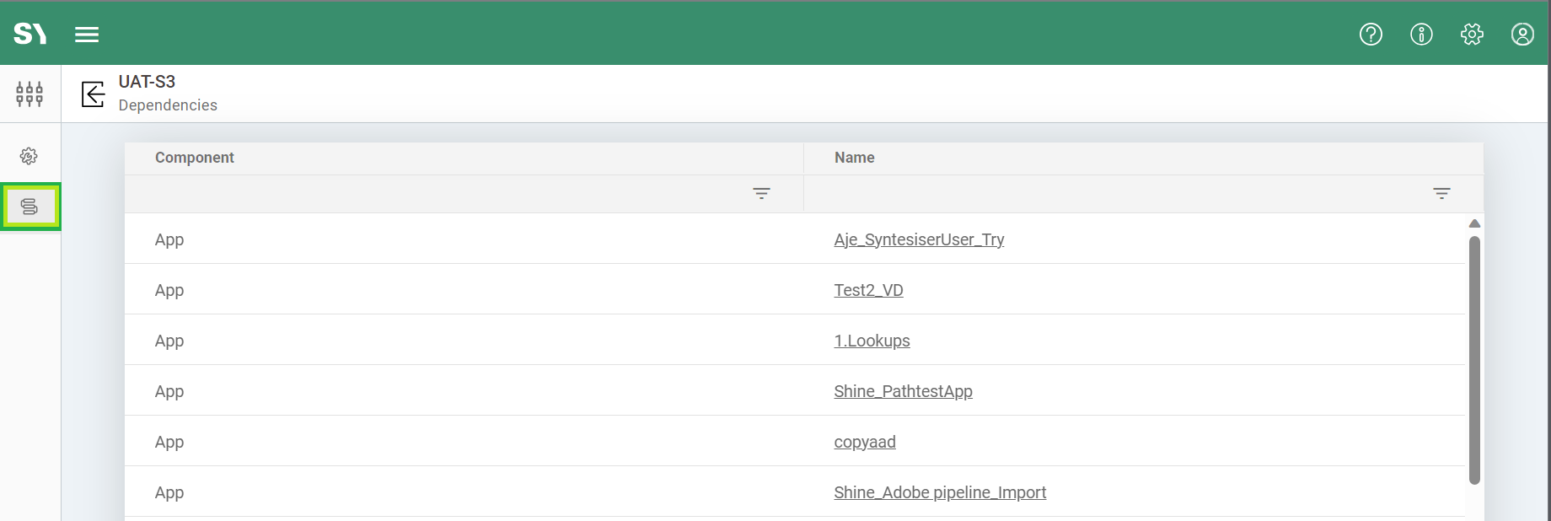
Task: Click the info icon in header
Action: tap(1421, 35)
